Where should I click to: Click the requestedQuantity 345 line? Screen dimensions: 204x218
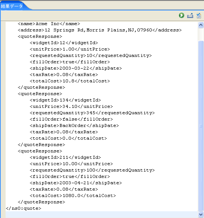[x=92, y=113]
